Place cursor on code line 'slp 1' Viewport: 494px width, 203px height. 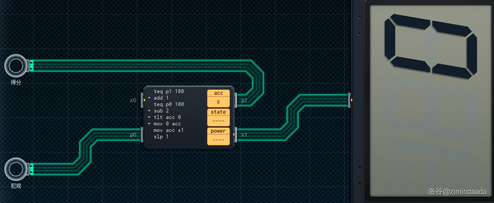click(x=161, y=137)
